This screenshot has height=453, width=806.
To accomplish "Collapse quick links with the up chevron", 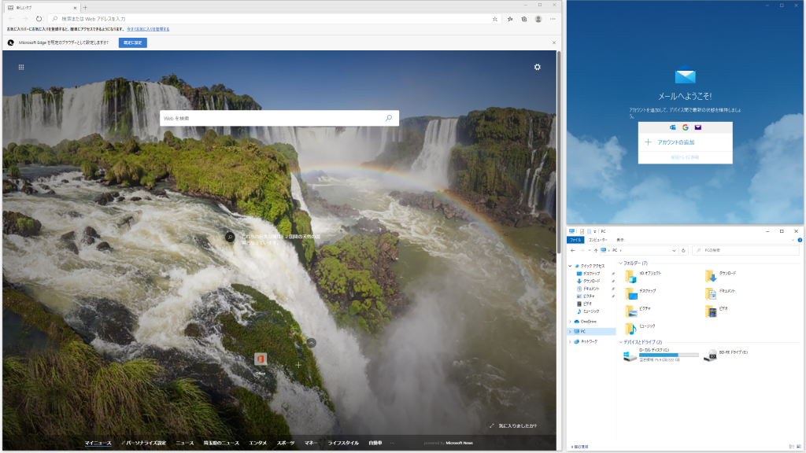I will click(x=312, y=343).
